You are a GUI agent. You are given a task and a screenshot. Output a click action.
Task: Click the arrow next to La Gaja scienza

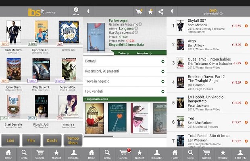coord(136,32)
